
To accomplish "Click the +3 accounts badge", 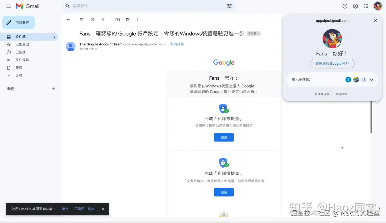I will (x=364, y=80).
